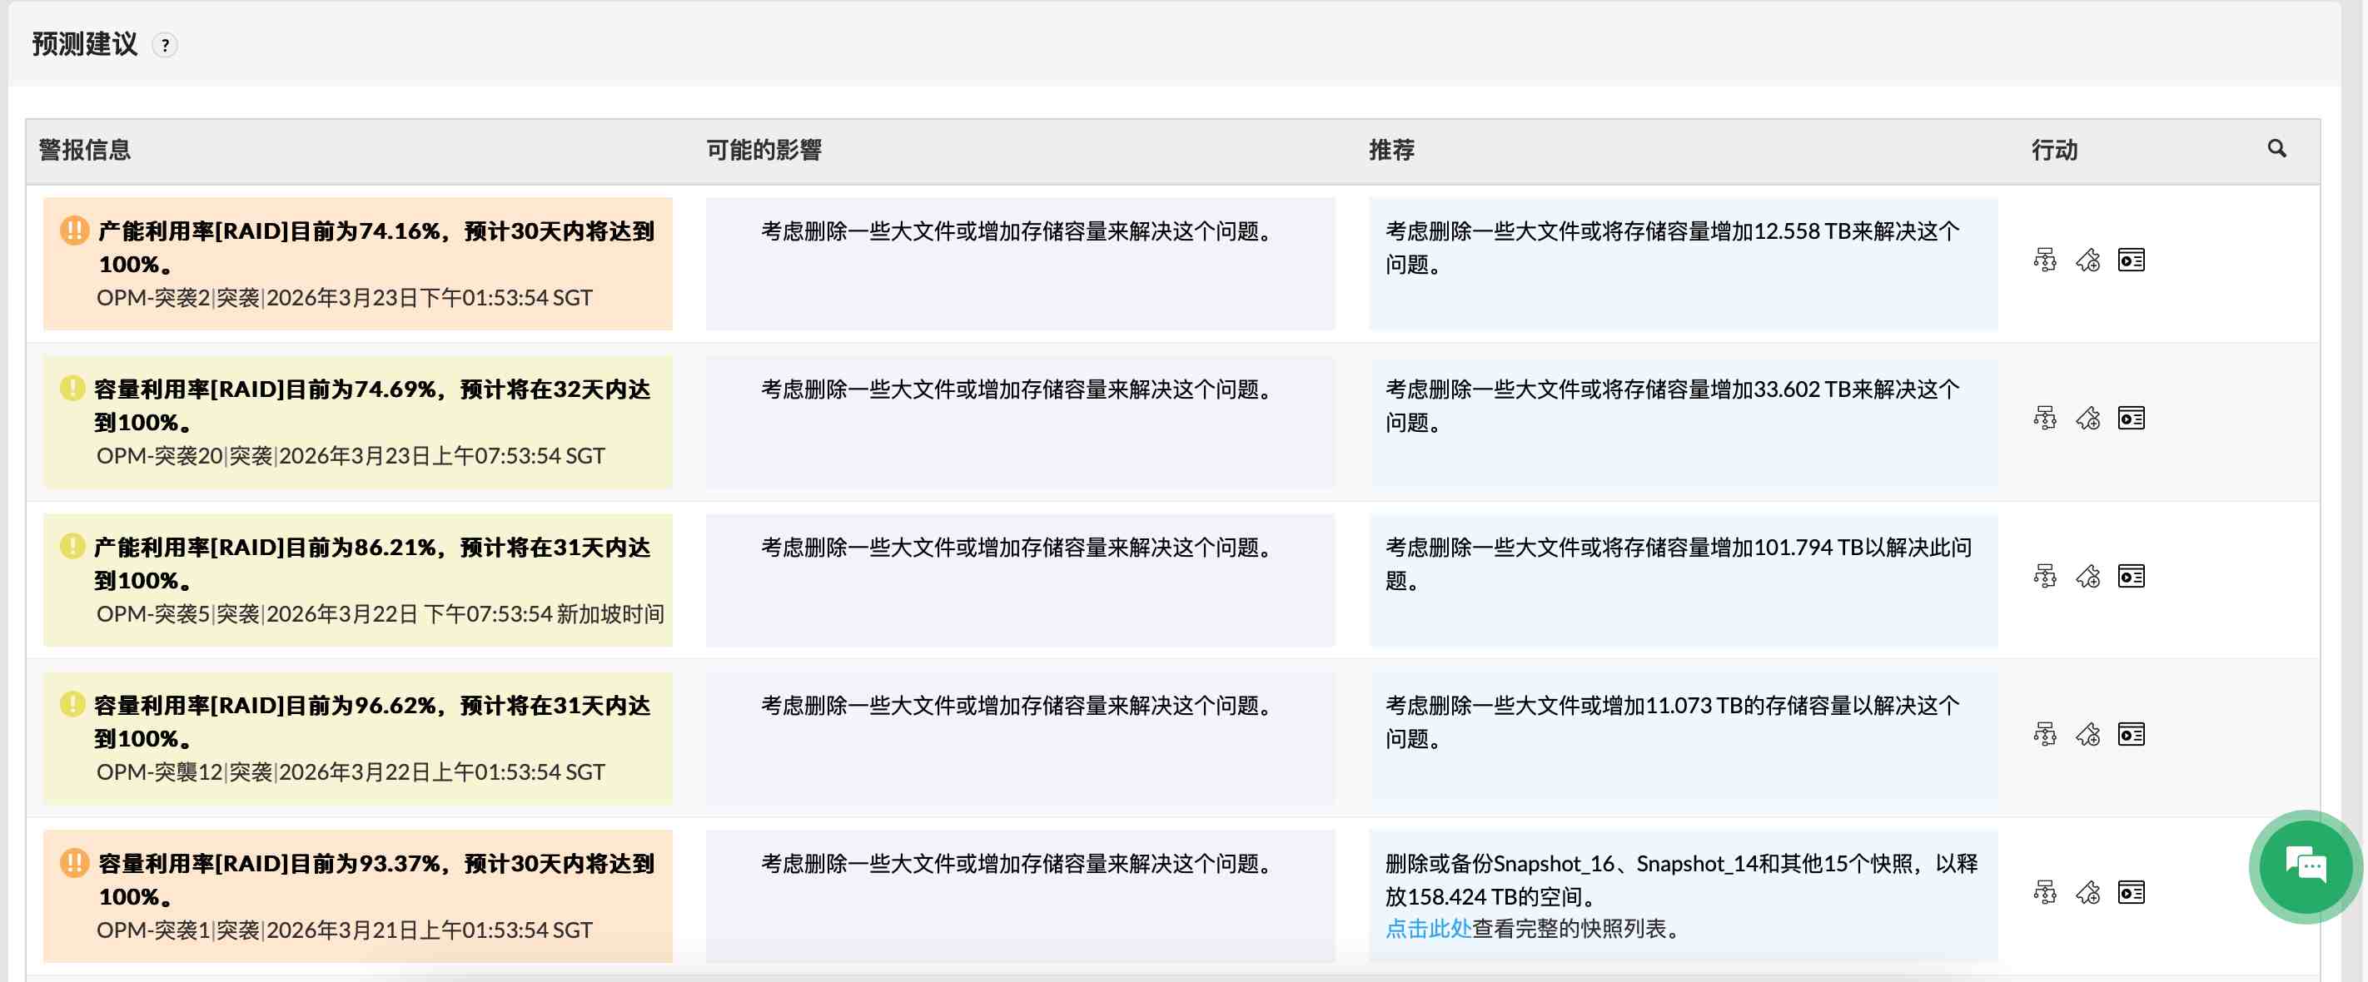This screenshot has width=2368, height=982.
Task: Create a ticket for the 93.37% capacity alert
Action: 2087,892
